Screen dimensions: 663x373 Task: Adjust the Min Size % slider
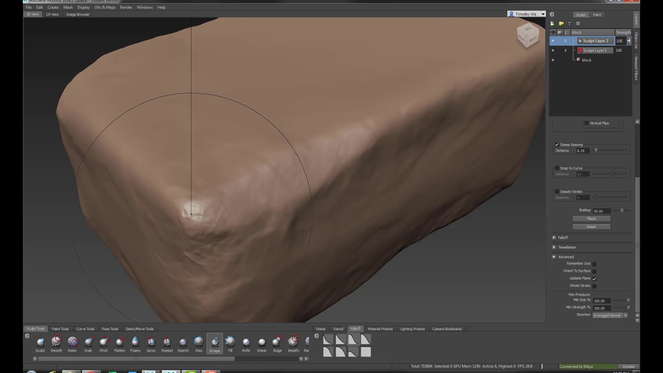628,300
